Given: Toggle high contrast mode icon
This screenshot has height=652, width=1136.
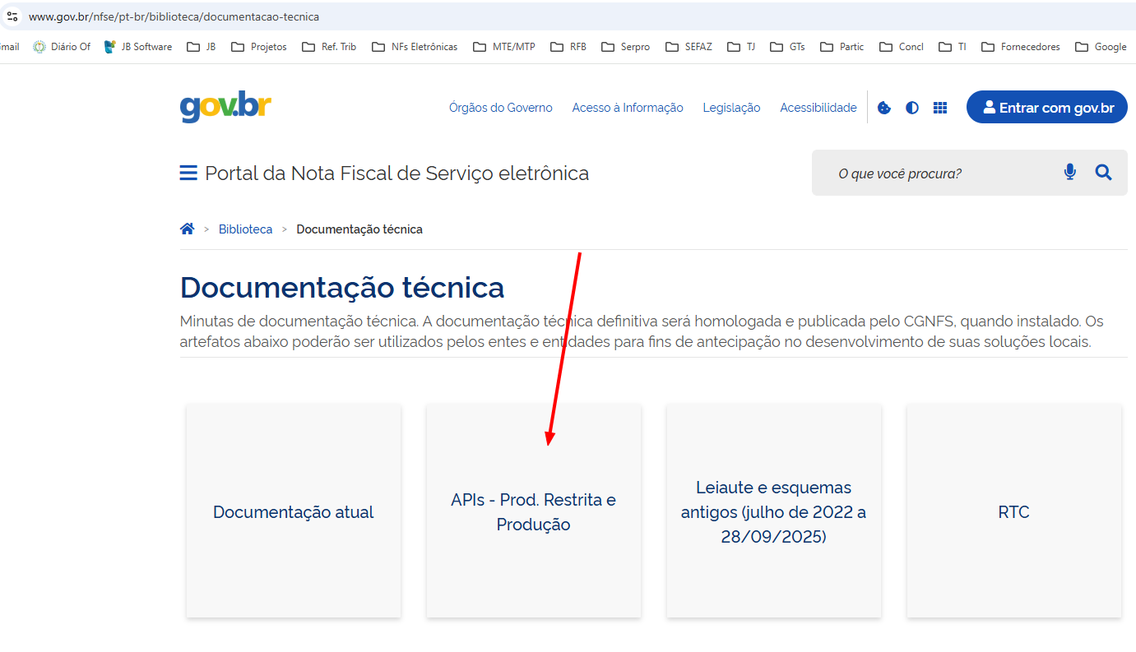Looking at the screenshot, I should click(912, 108).
